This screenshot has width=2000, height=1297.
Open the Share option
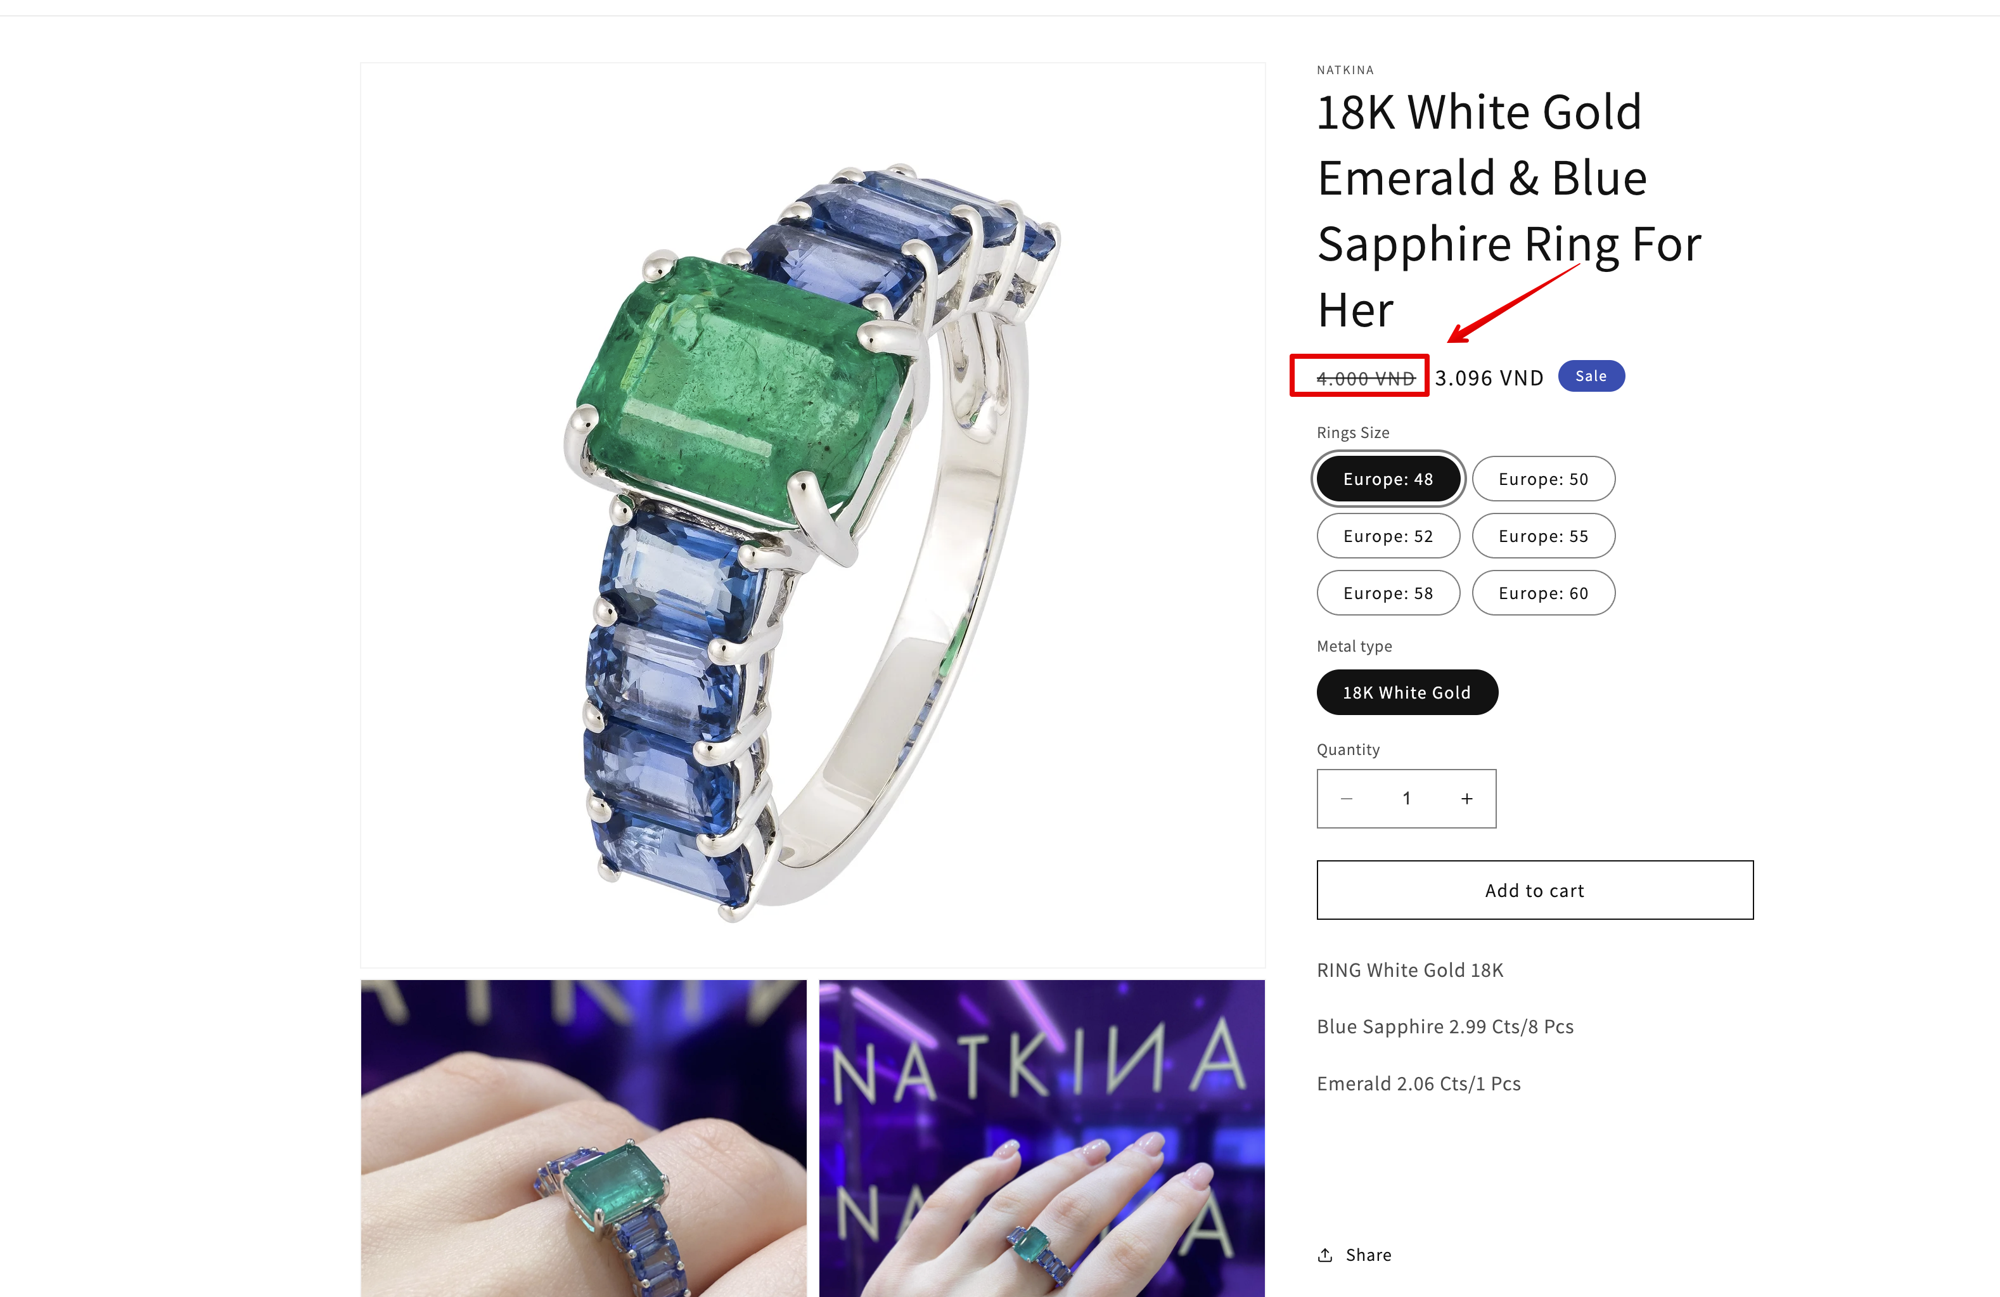pos(1354,1255)
